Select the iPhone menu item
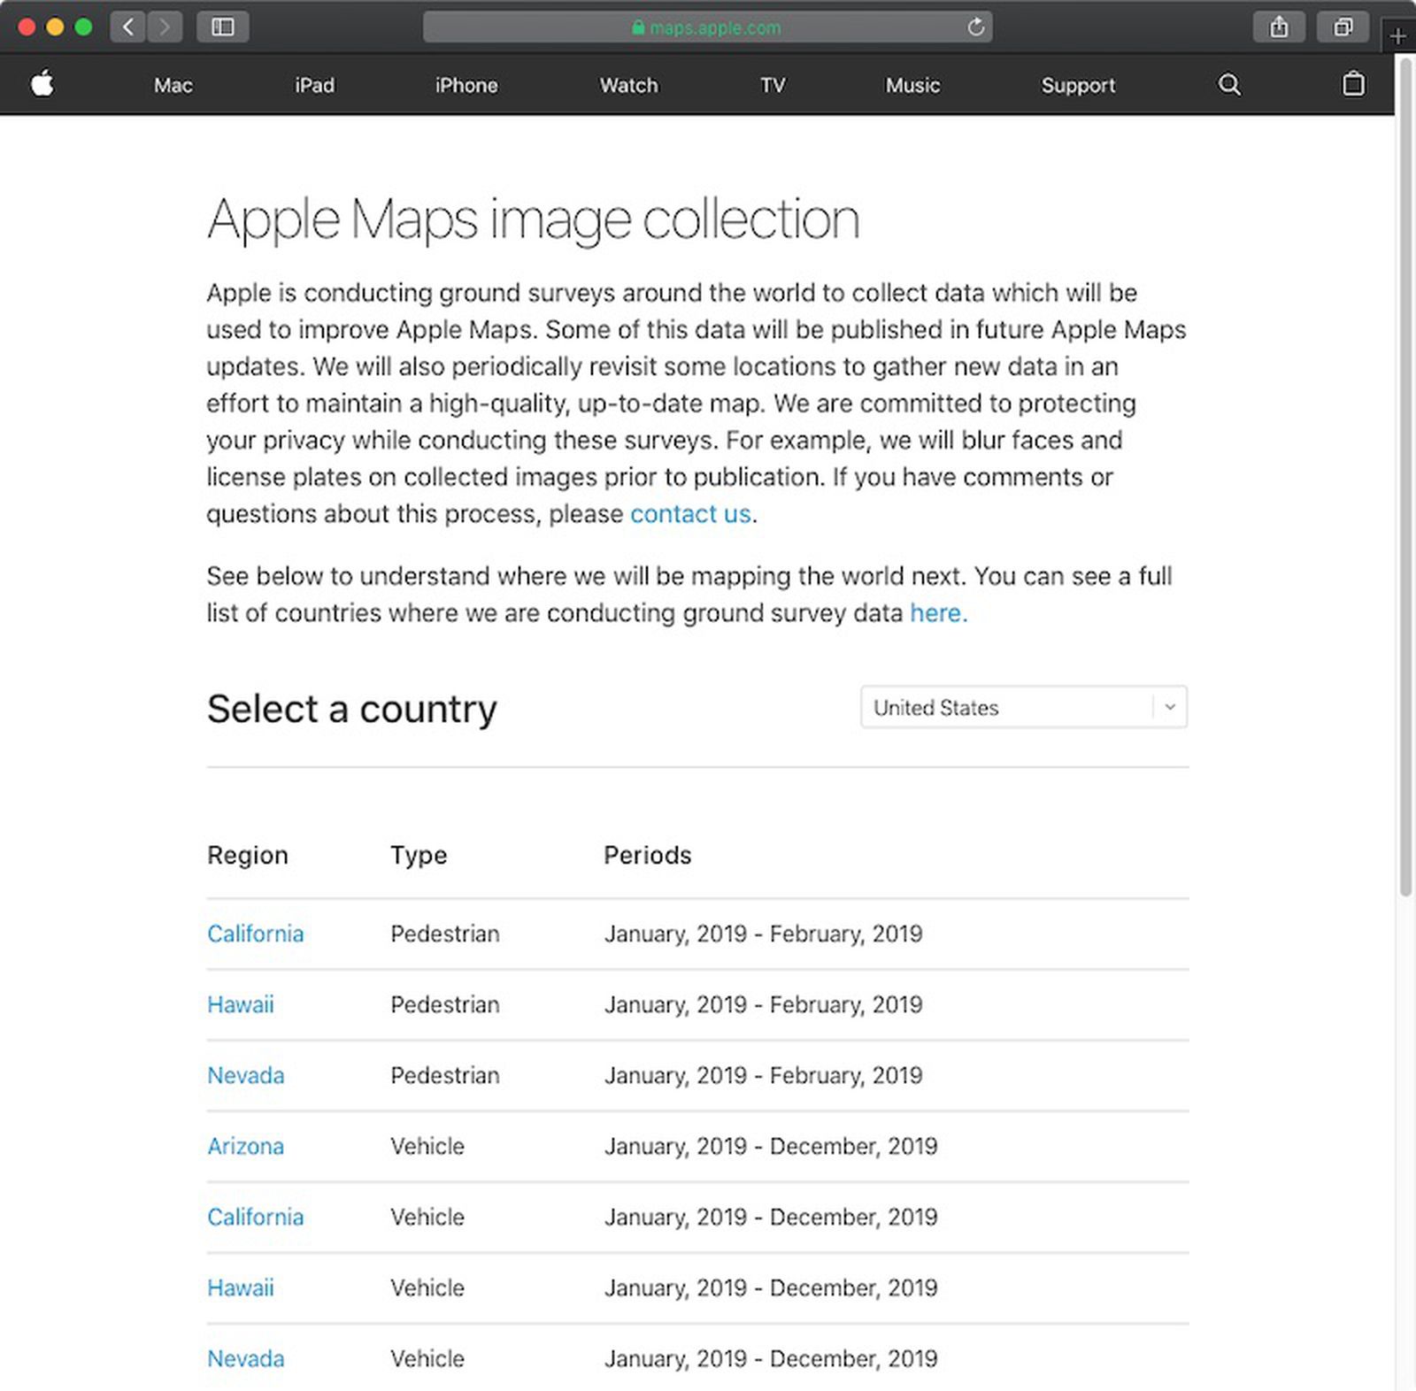The width and height of the screenshot is (1416, 1391). (466, 85)
